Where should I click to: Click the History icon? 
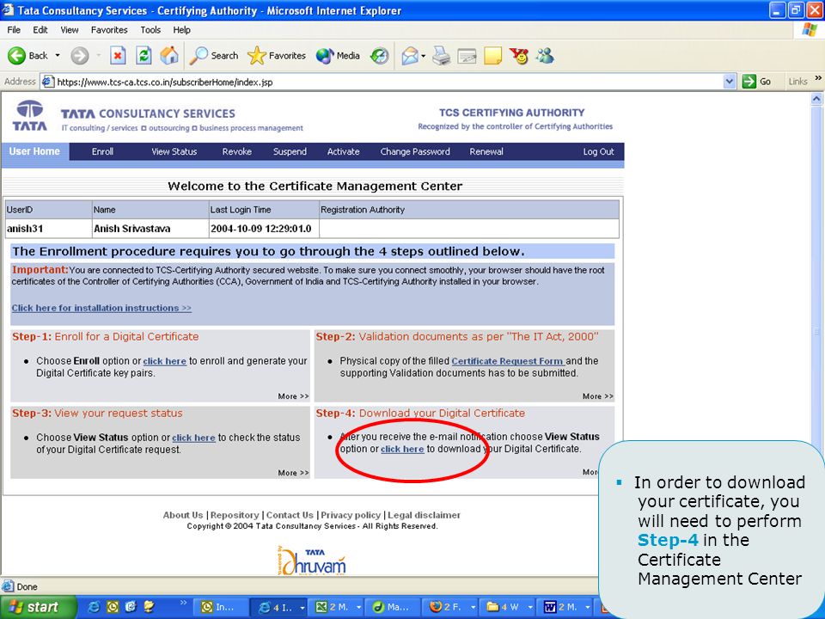[x=379, y=55]
